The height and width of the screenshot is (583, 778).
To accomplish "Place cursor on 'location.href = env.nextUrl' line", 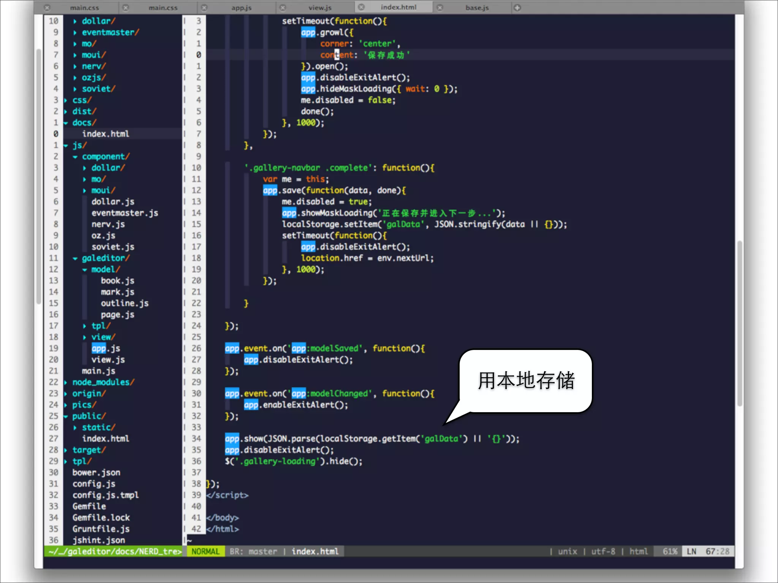I will click(367, 258).
